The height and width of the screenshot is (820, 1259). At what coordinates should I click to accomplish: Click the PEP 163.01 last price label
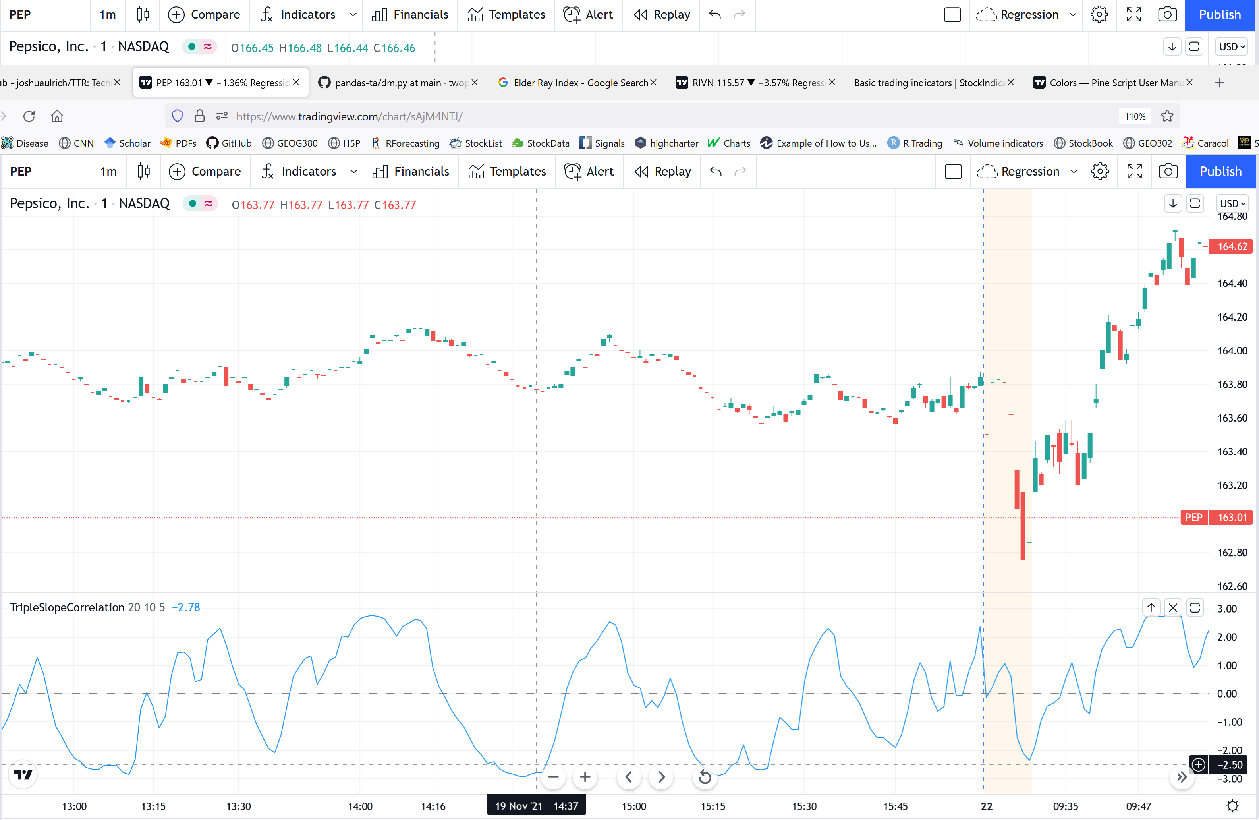click(1217, 517)
